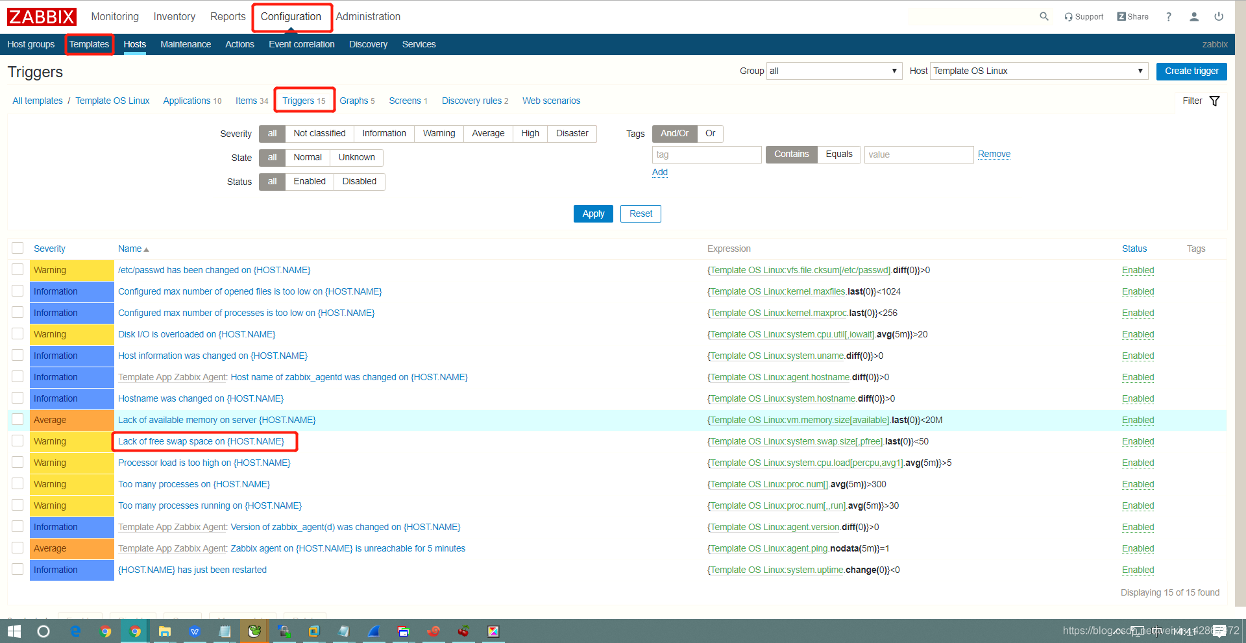The width and height of the screenshot is (1246, 643).
Task: Select Equals tag operator
Action: click(x=838, y=154)
